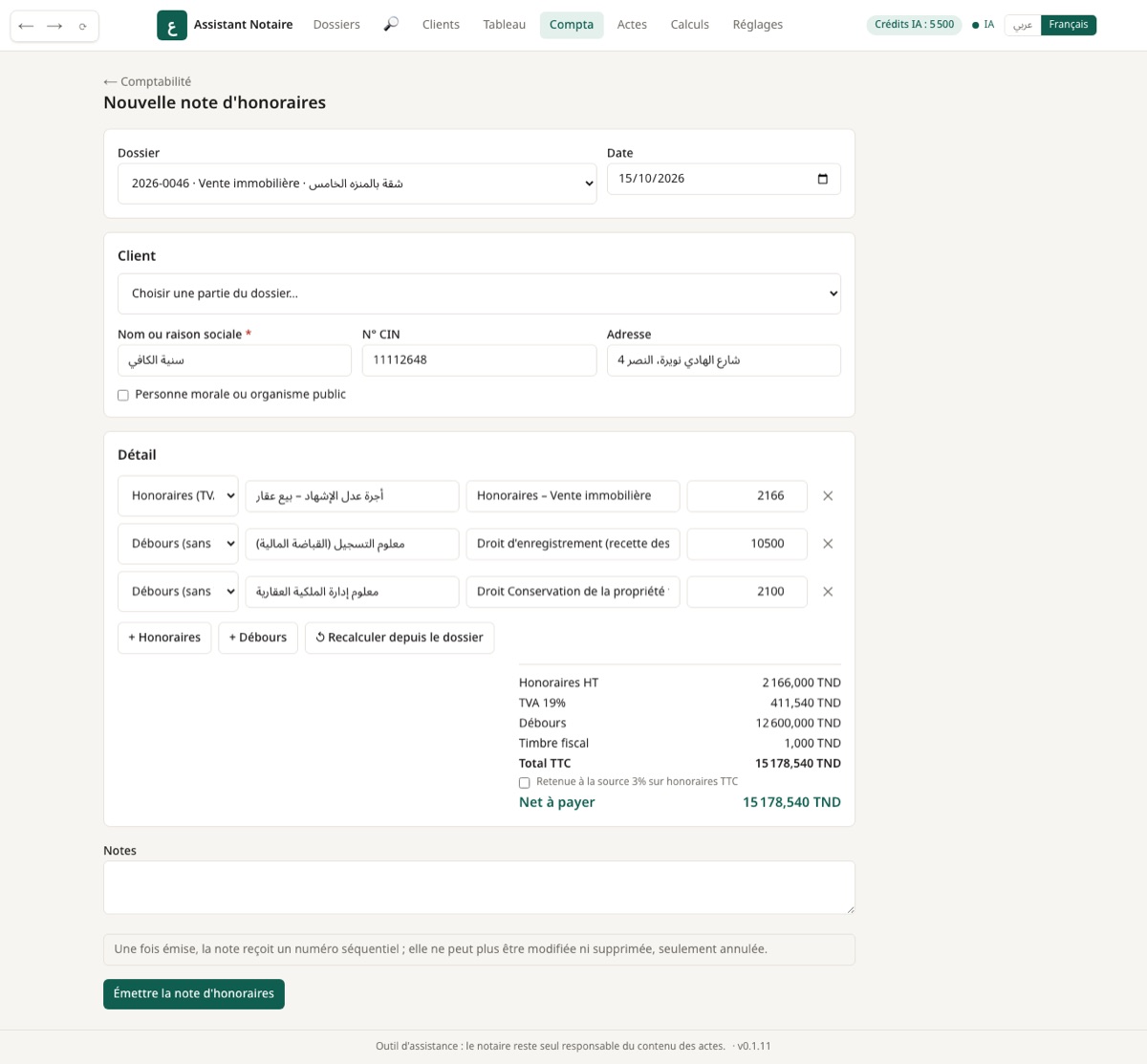This screenshot has width=1147, height=1064.
Task: Open the Calculs menu
Action: [690, 25]
